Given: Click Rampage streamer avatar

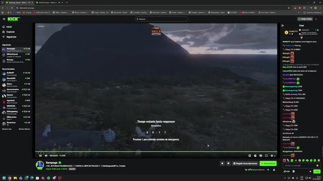Looking at the screenshot, I should 40,165.
